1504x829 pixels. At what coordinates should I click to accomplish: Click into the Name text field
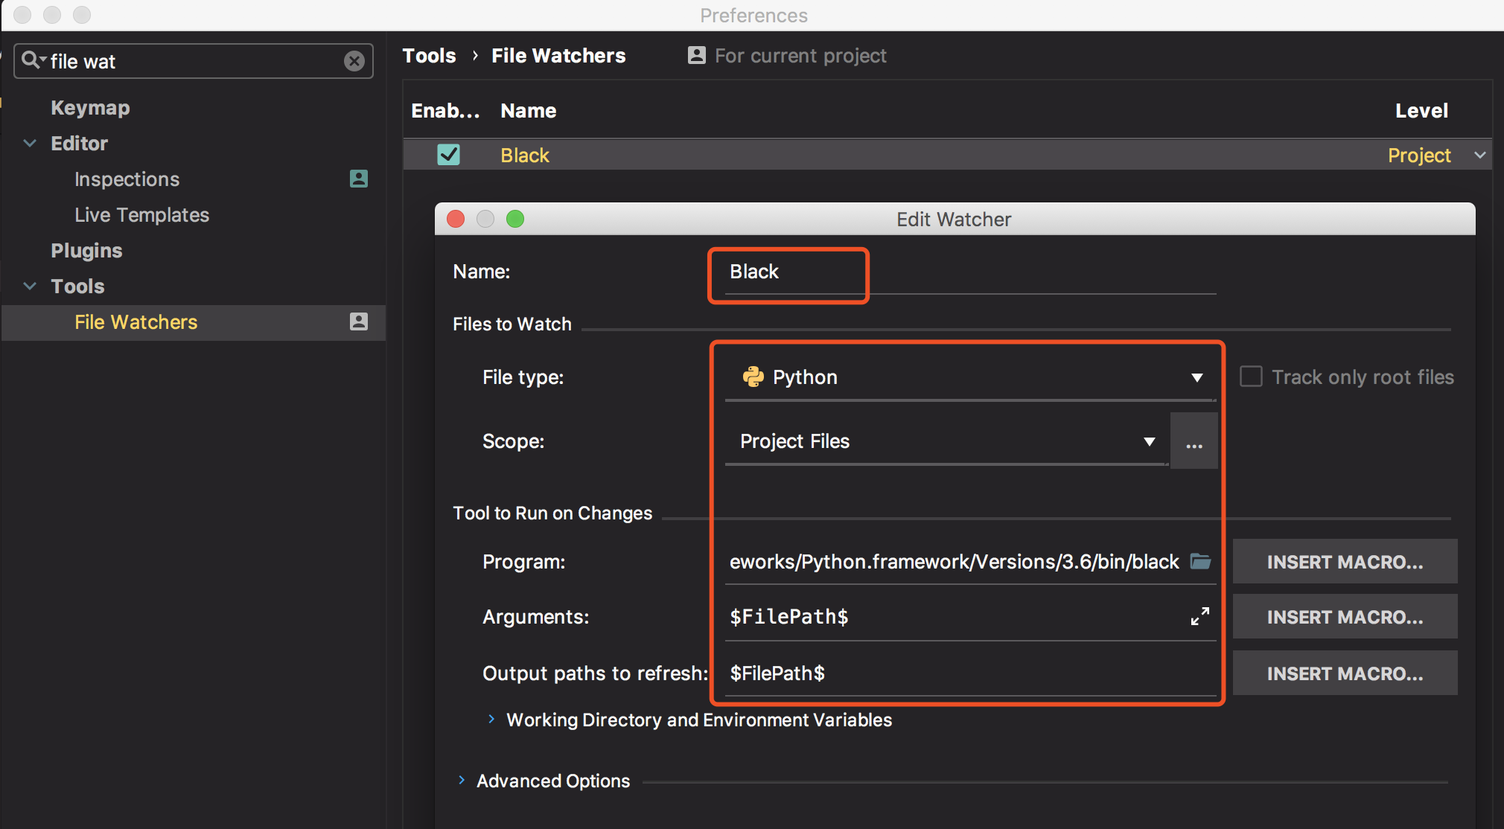[x=968, y=272]
